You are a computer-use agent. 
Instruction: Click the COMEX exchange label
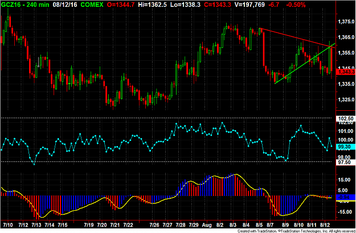click(91, 5)
